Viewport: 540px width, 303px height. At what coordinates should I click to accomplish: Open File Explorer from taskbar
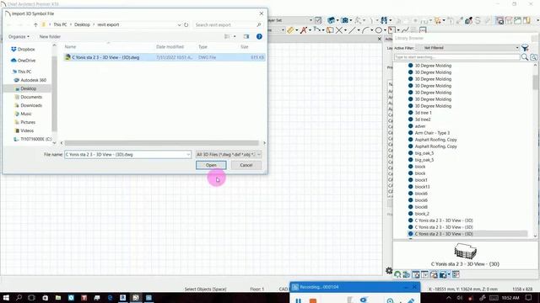pyautogui.click(x=58, y=297)
